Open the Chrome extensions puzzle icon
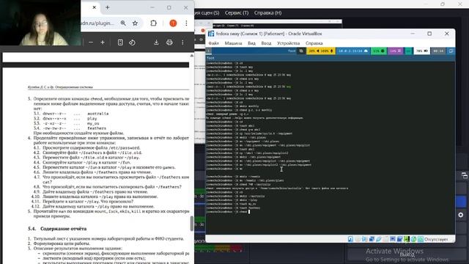Screen dimensions: 469x264 pyautogui.click(x=153, y=23)
